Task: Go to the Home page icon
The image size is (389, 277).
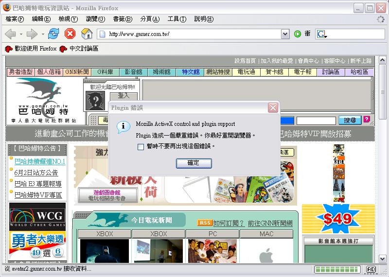Action: pyautogui.click(x=87, y=34)
